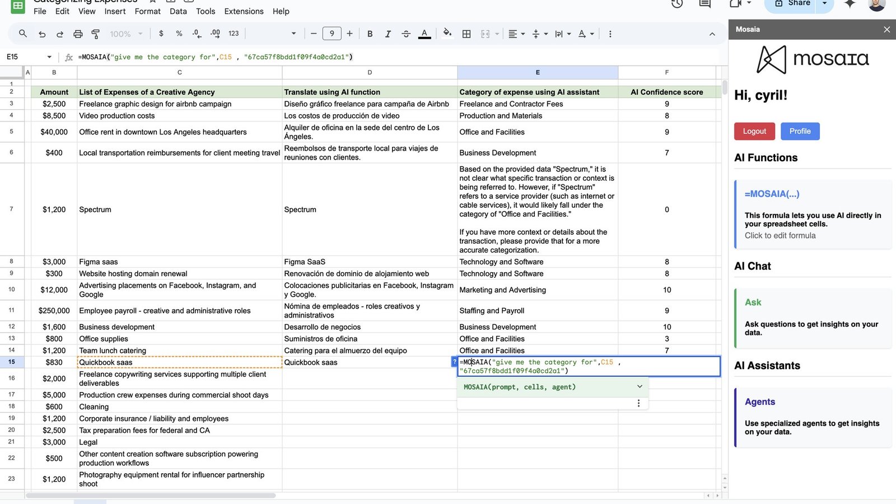Toggle italic formatting
Image resolution: width=896 pixels, height=504 pixels.
(x=388, y=34)
